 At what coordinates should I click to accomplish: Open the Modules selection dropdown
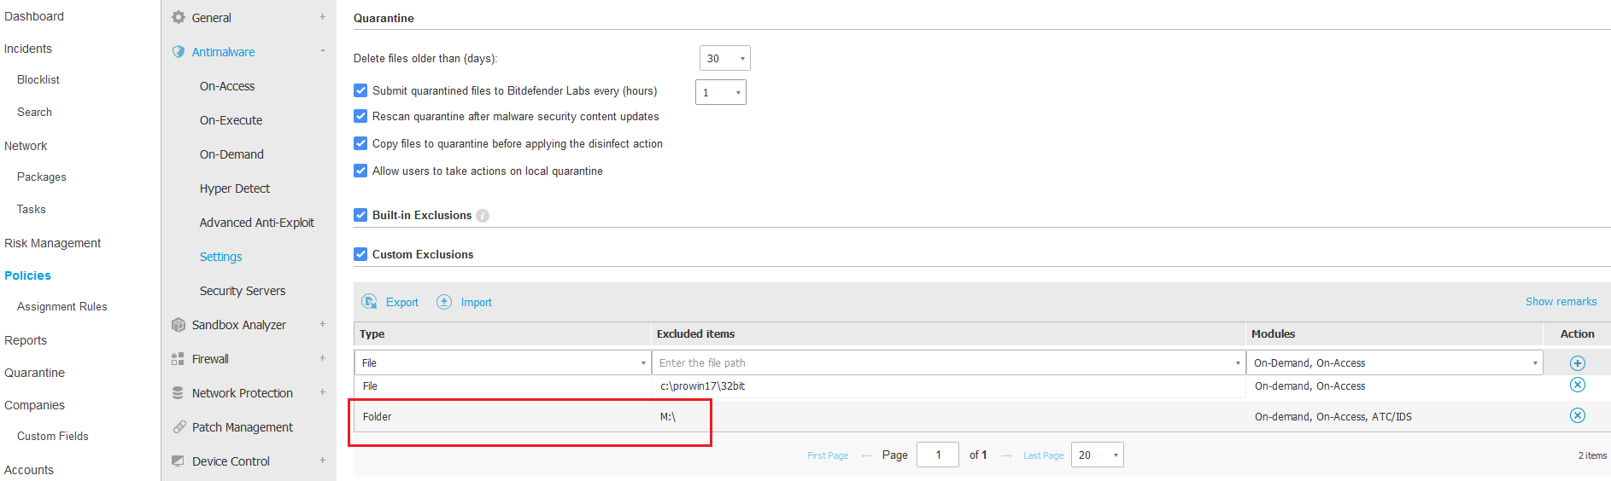click(x=1394, y=363)
